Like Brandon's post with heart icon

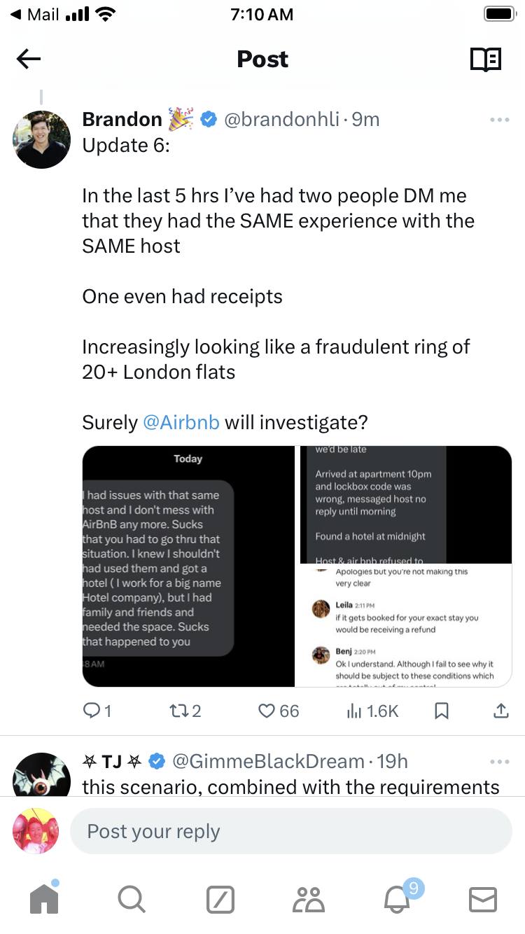(x=267, y=711)
